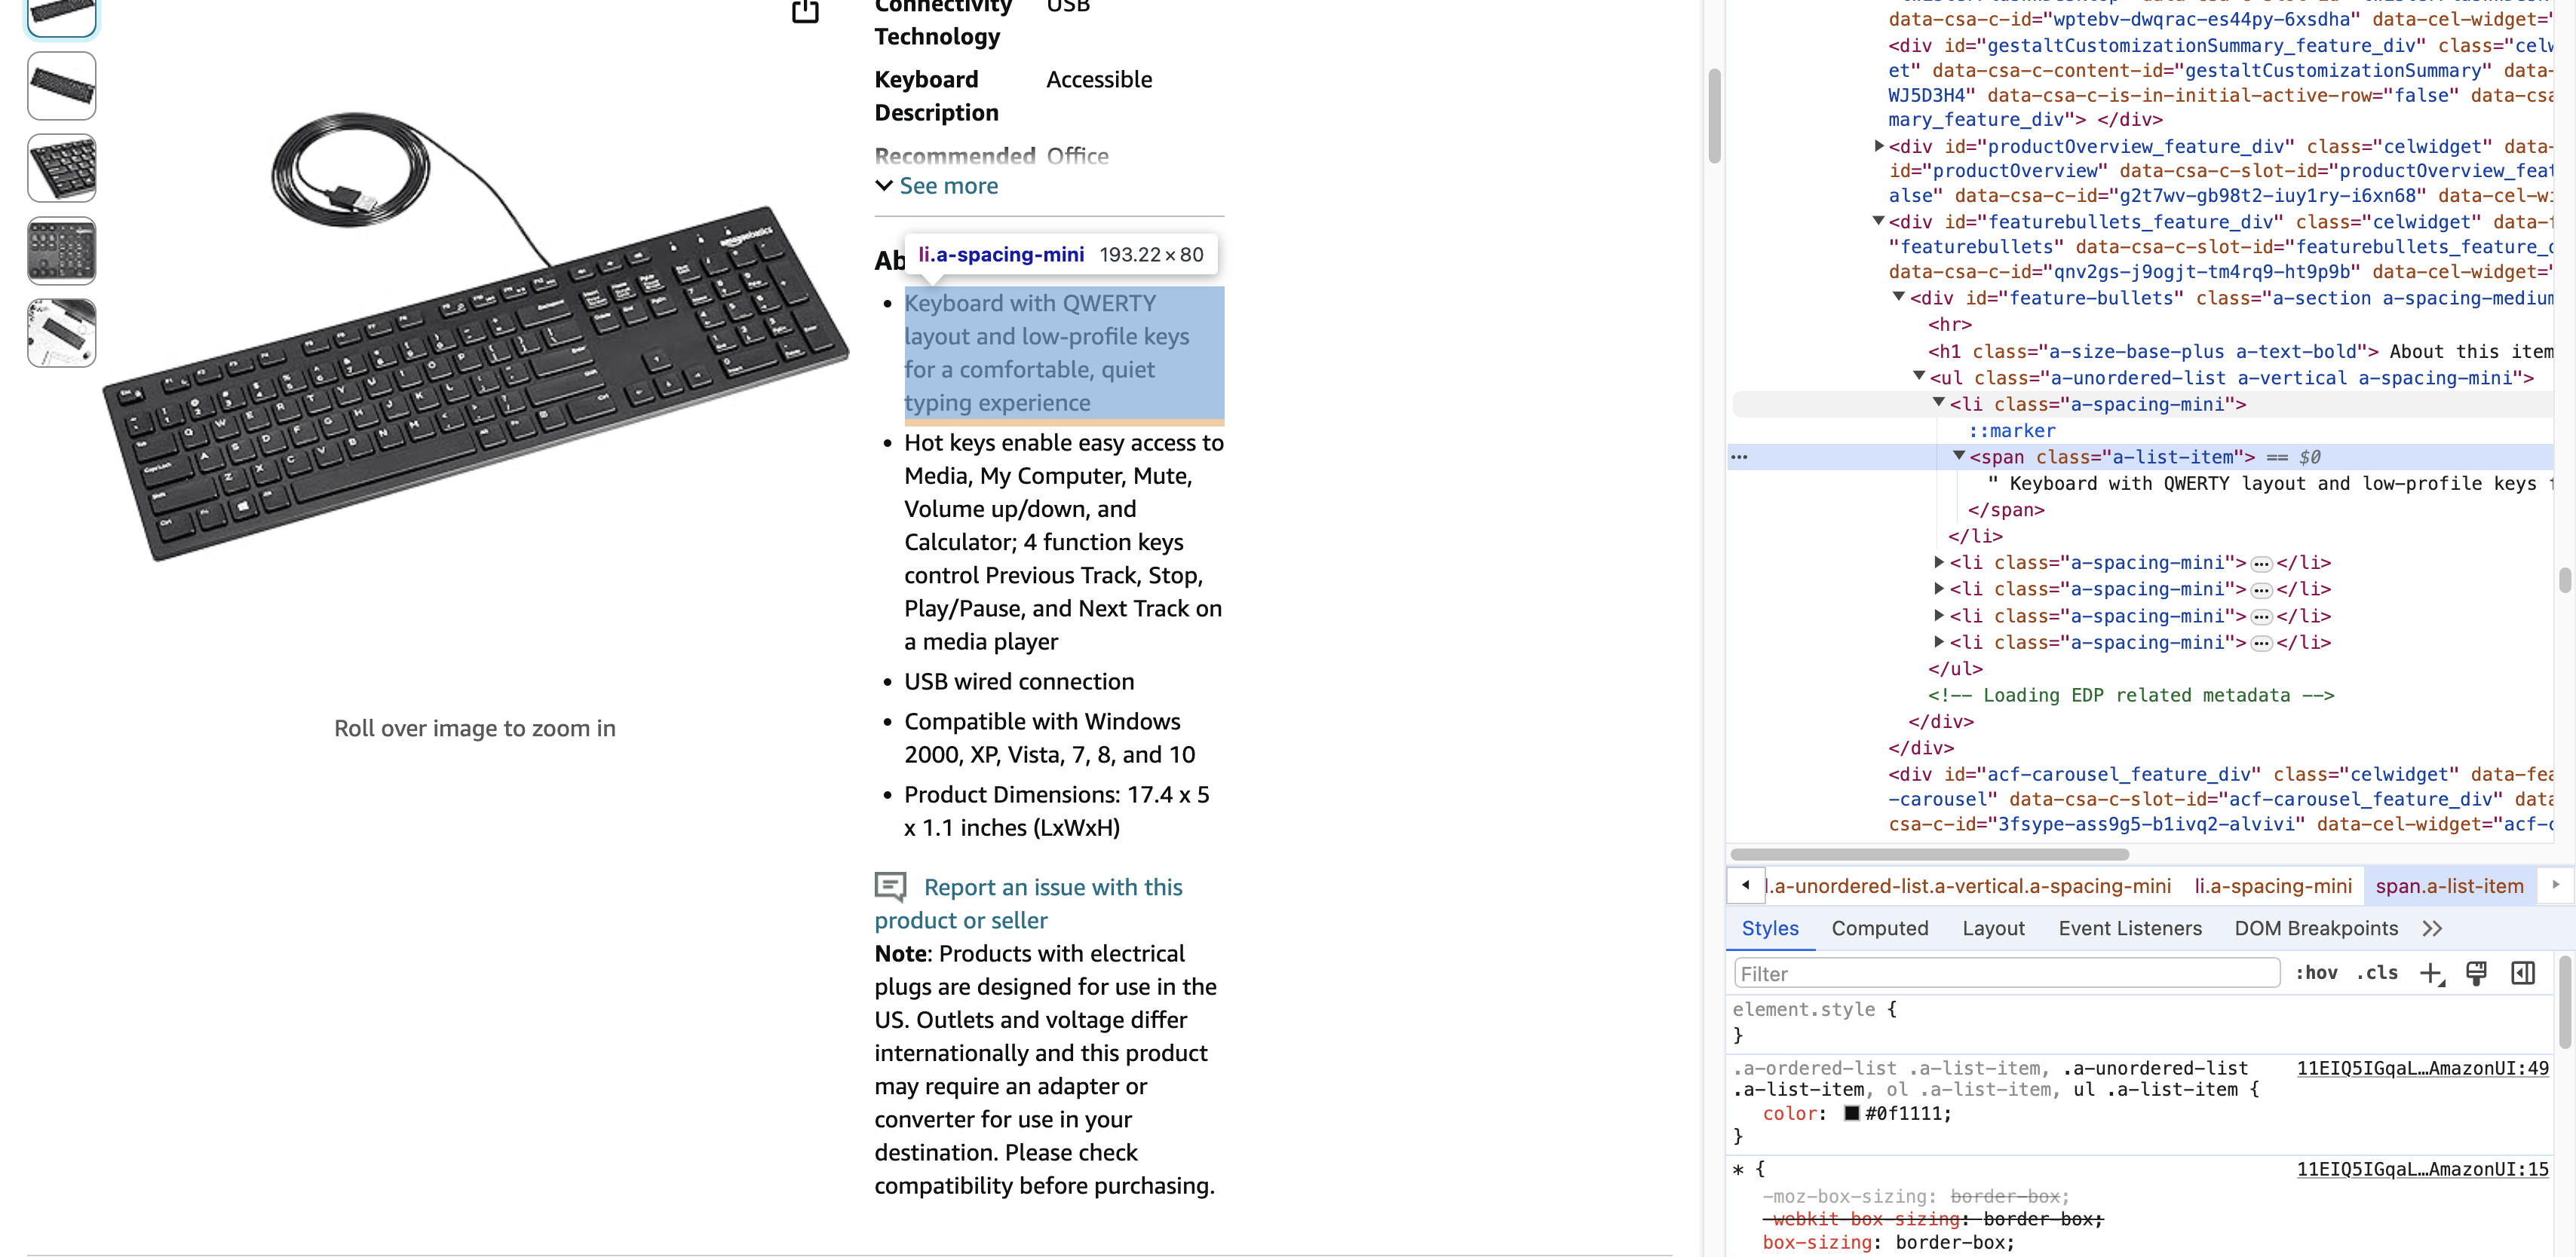Open the rendering emulations paintbrush icon
This screenshot has width=2576, height=1257.
pyautogui.click(x=2477, y=973)
